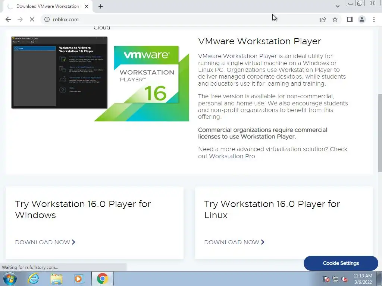The height and width of the screenshot is (286, 382).
Task: Close the Download VMware Workstation tab
Action: (87, 6)
